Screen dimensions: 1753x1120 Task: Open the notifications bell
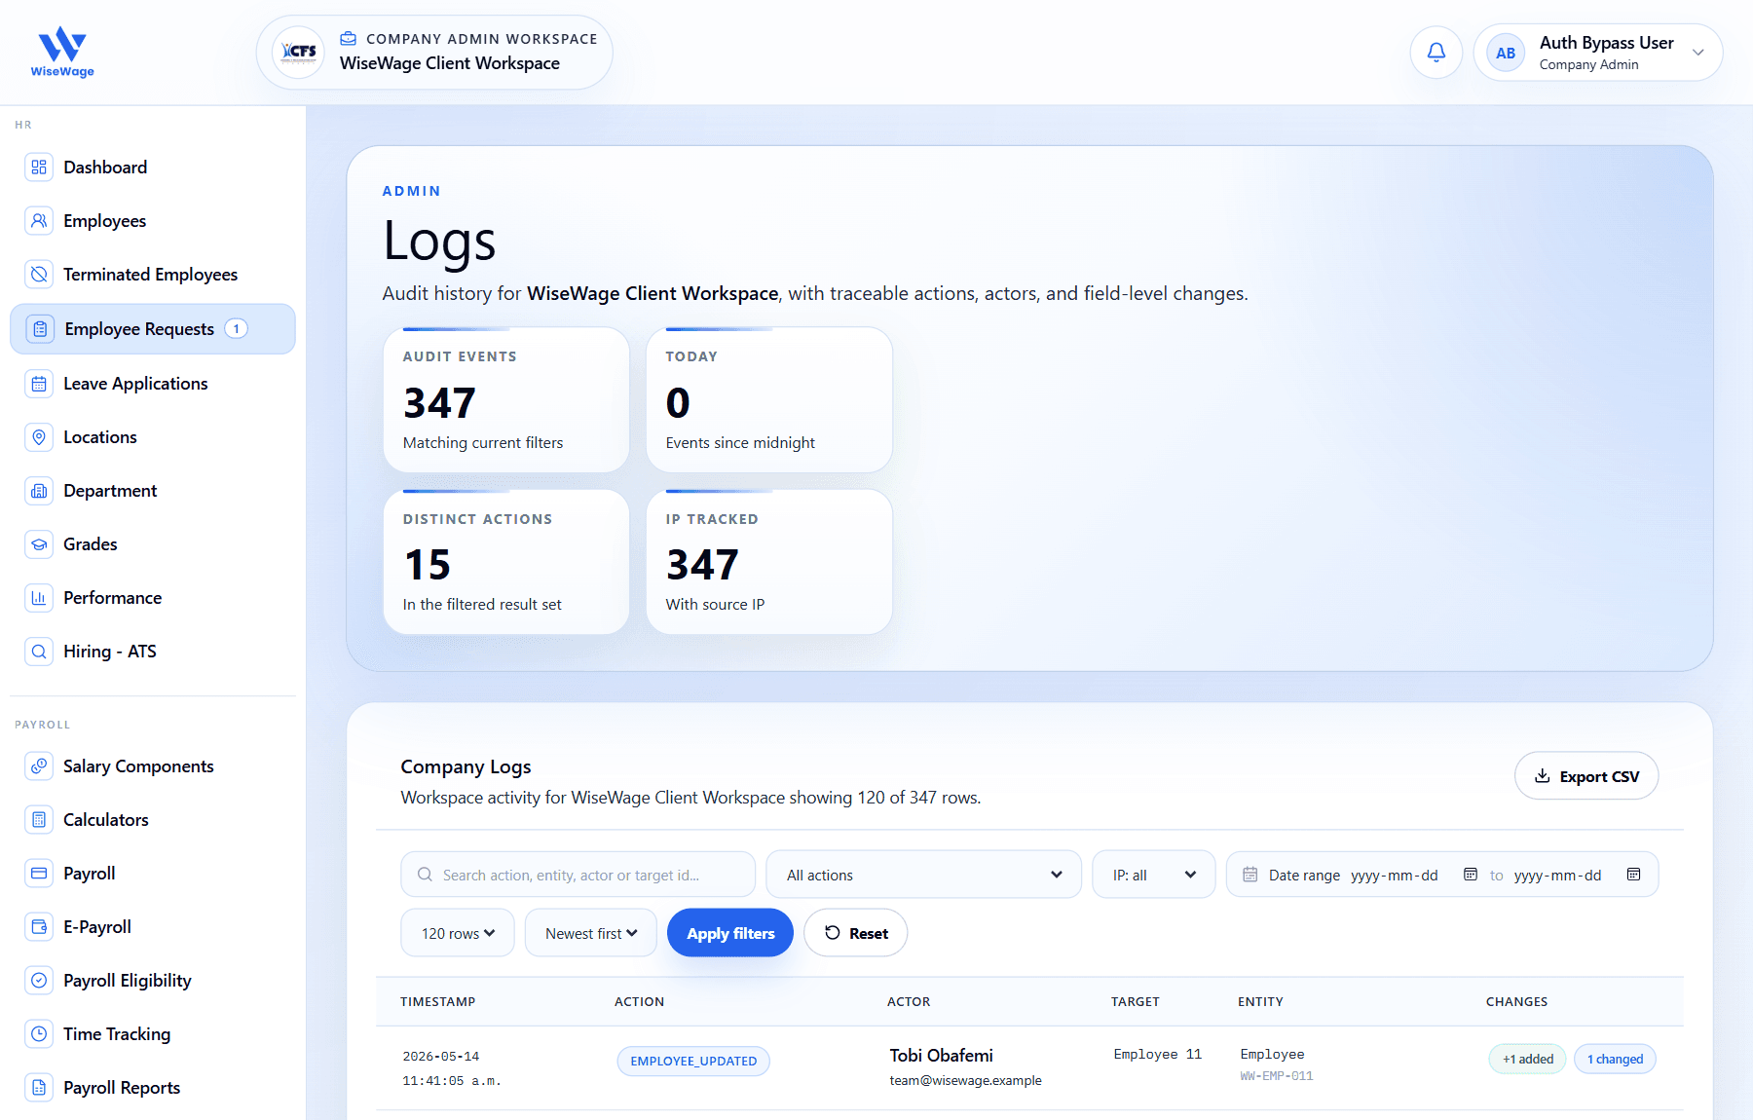tap(1436, 53)
